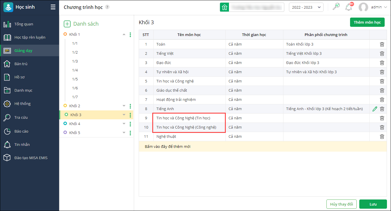The image size is (391, 211).
Task: Delete the Tin học và Công Nghệ (Tin học) row
Action: pos(382,118)
